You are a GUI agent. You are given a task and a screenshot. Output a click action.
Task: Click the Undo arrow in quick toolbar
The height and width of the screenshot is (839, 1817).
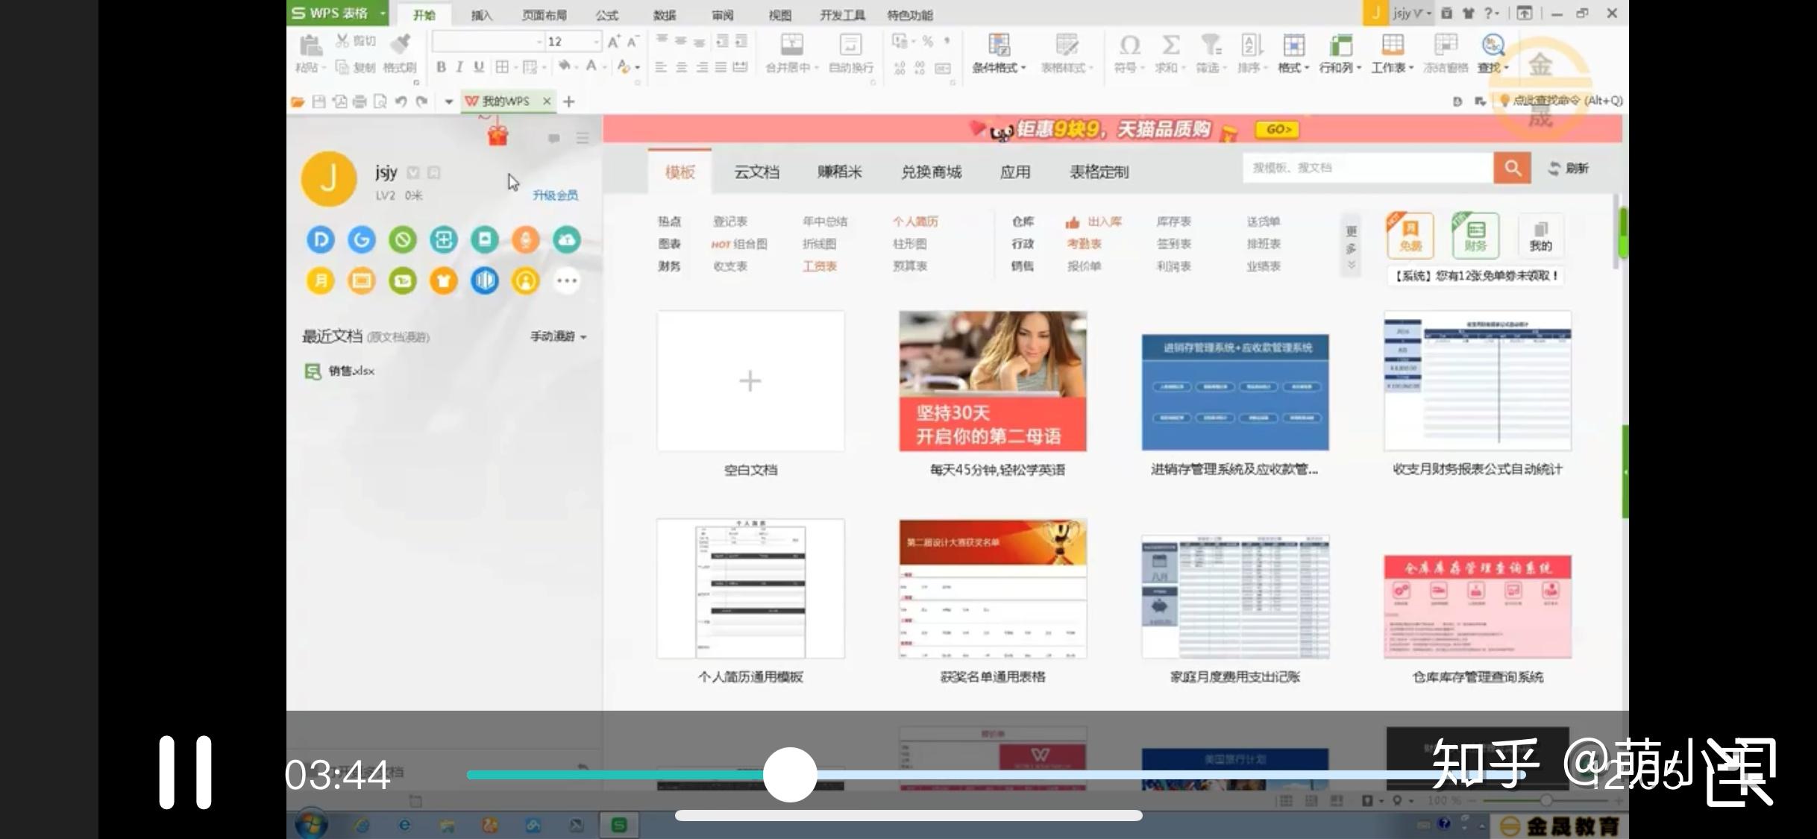401,101
